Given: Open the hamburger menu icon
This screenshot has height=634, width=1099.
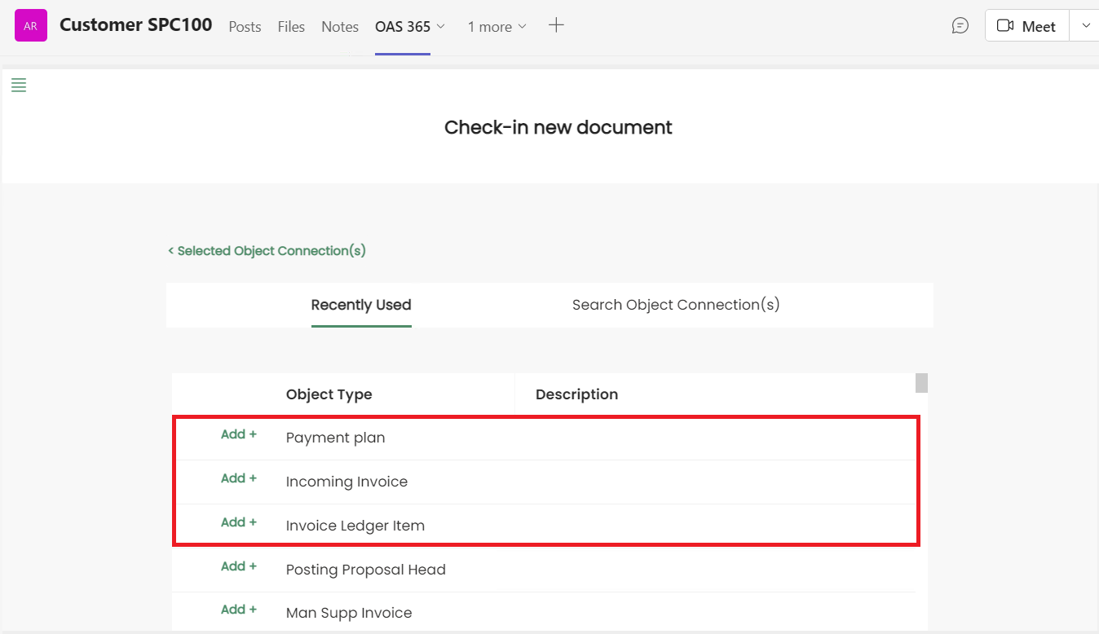Looking at the screenshot, I should [x=19, y=86].
